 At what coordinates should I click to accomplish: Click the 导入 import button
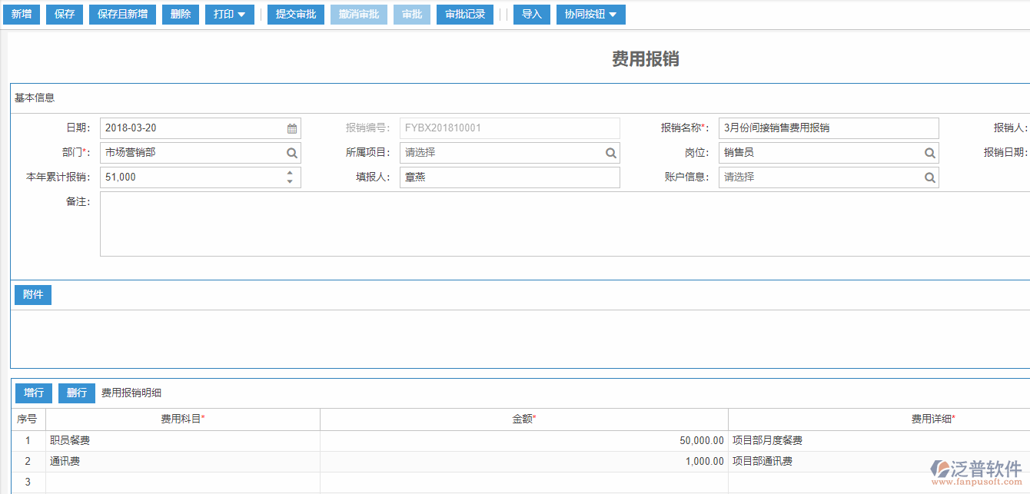pos(531,14)
